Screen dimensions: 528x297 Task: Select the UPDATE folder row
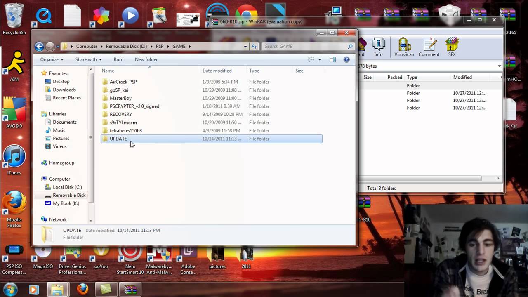pos(211,139)
